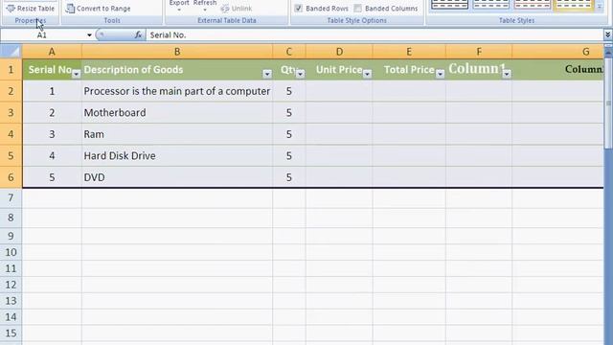Click the Total Price cell in Ram row
The width and height of the screenshot is (613, 345).
pos(409,134)
